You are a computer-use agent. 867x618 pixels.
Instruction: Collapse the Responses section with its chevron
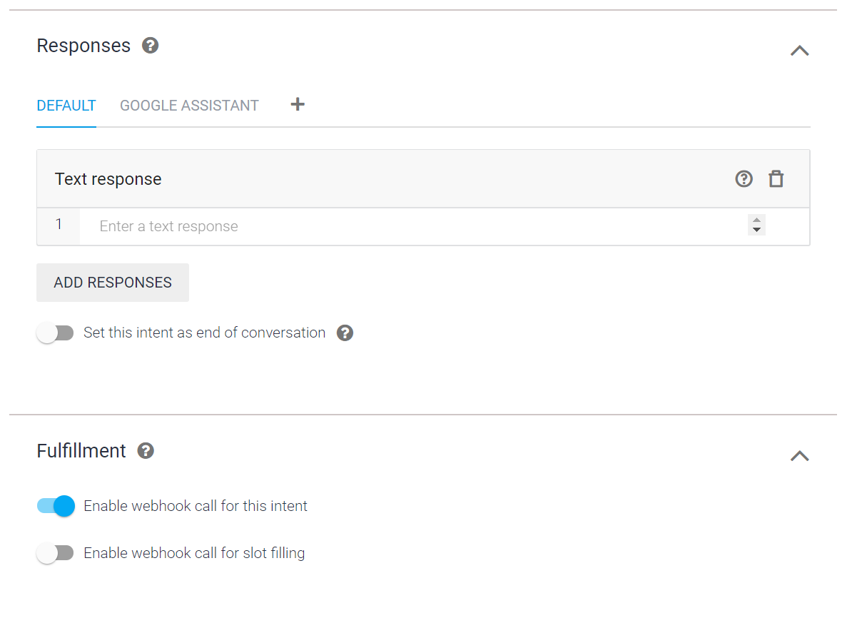pos(799,51)
